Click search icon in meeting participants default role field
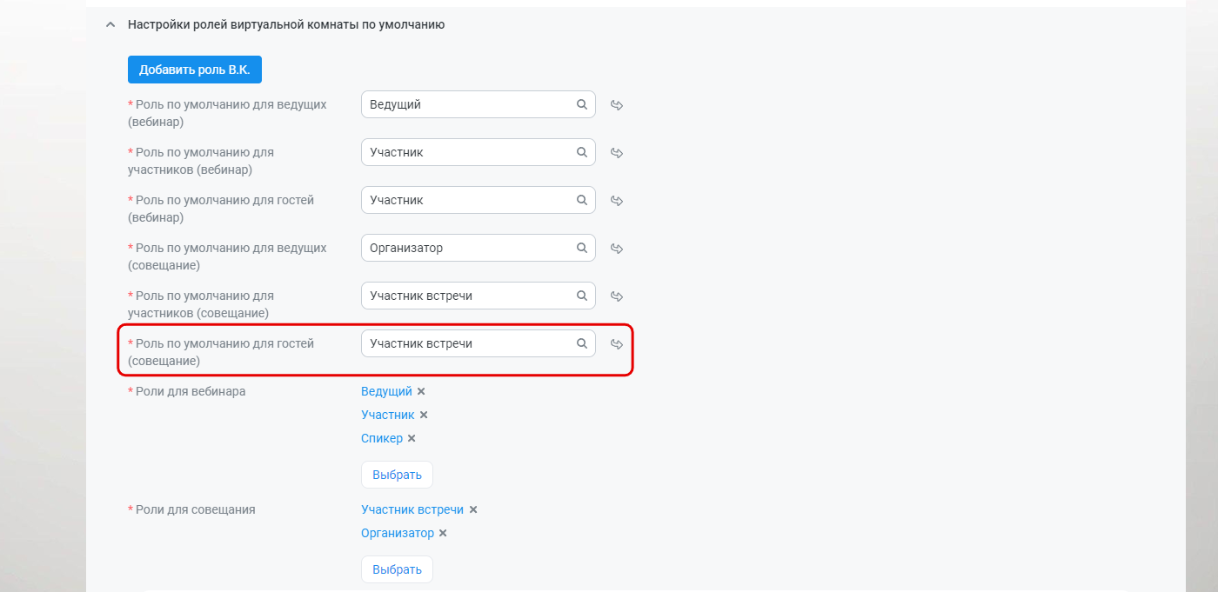1218x592 pixels. coord(582,296)
